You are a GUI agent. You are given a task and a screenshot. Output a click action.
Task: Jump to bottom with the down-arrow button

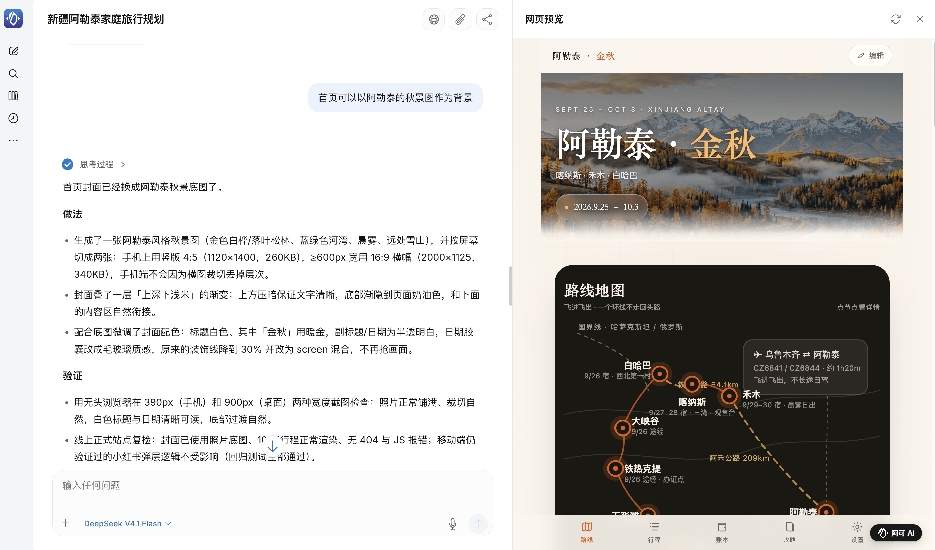pyautogui.click(x=272, y=446)
